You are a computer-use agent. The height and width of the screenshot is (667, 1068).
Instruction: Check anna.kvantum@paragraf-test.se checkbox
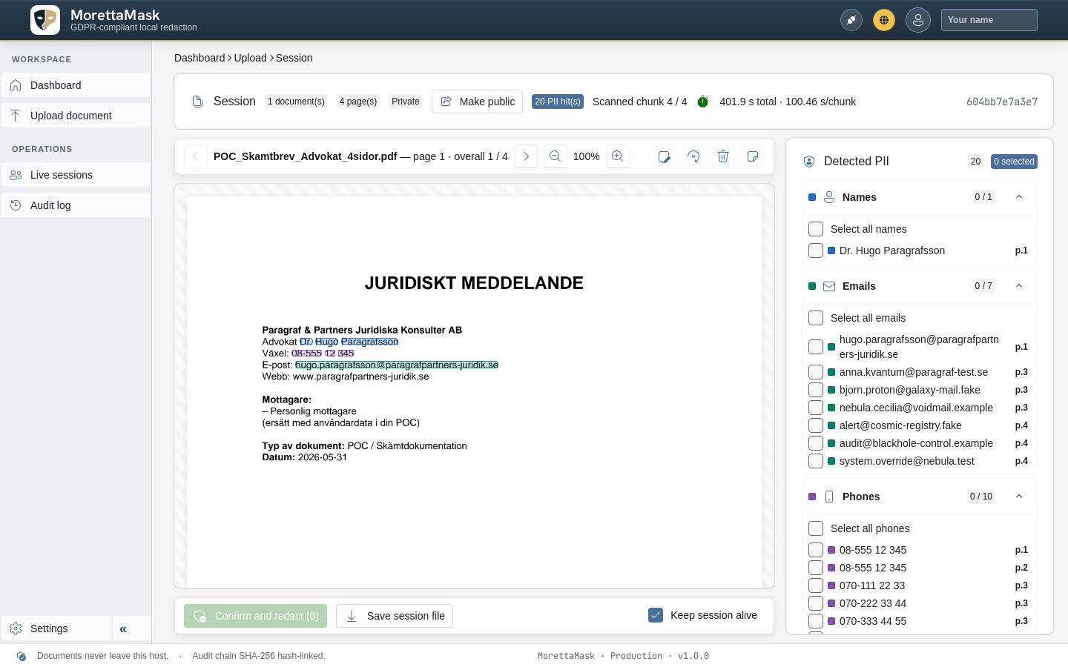tap(816, 372)
